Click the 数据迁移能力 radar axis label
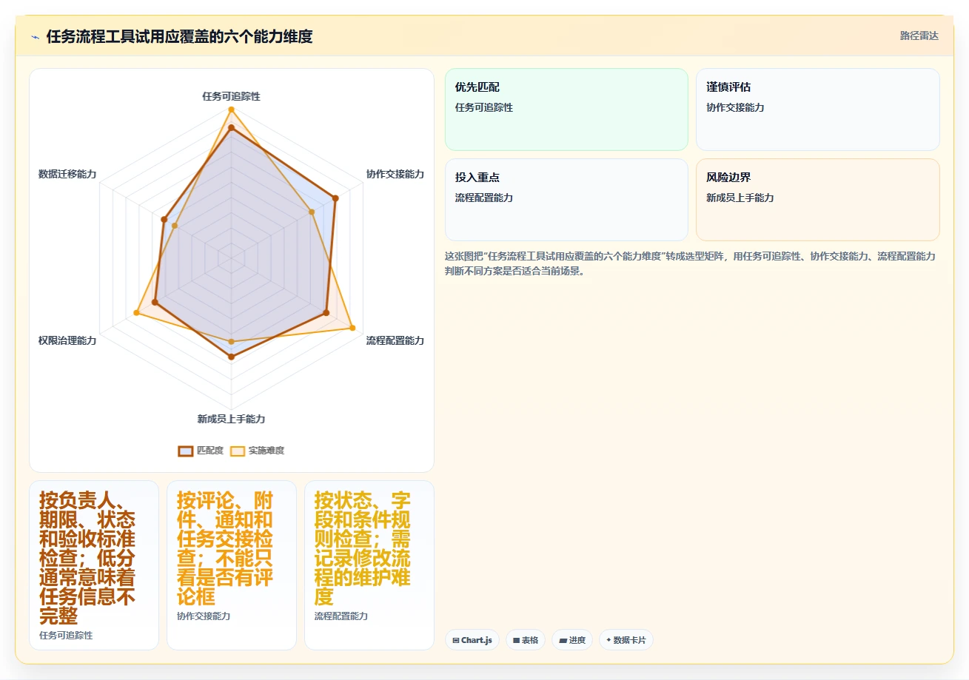Viewport: 969px width, 680px height. [67, 174]
